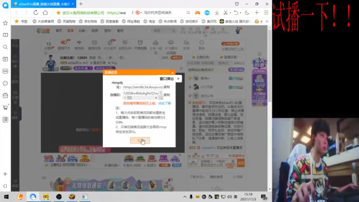The width and height of the screenshot is (359, 202).
Task: Open the search engine selector dropdown
Action: [x=139, y=13]
